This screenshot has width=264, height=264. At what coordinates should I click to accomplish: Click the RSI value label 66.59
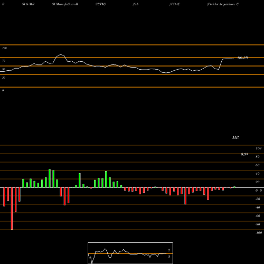[x=243, y=58]
